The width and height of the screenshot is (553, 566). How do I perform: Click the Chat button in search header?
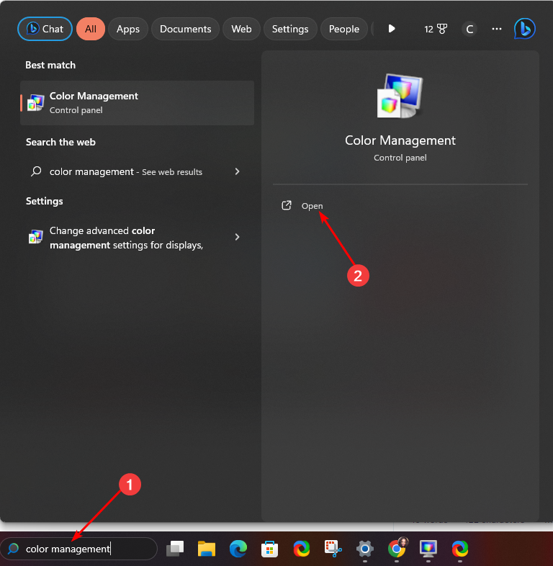45,29
